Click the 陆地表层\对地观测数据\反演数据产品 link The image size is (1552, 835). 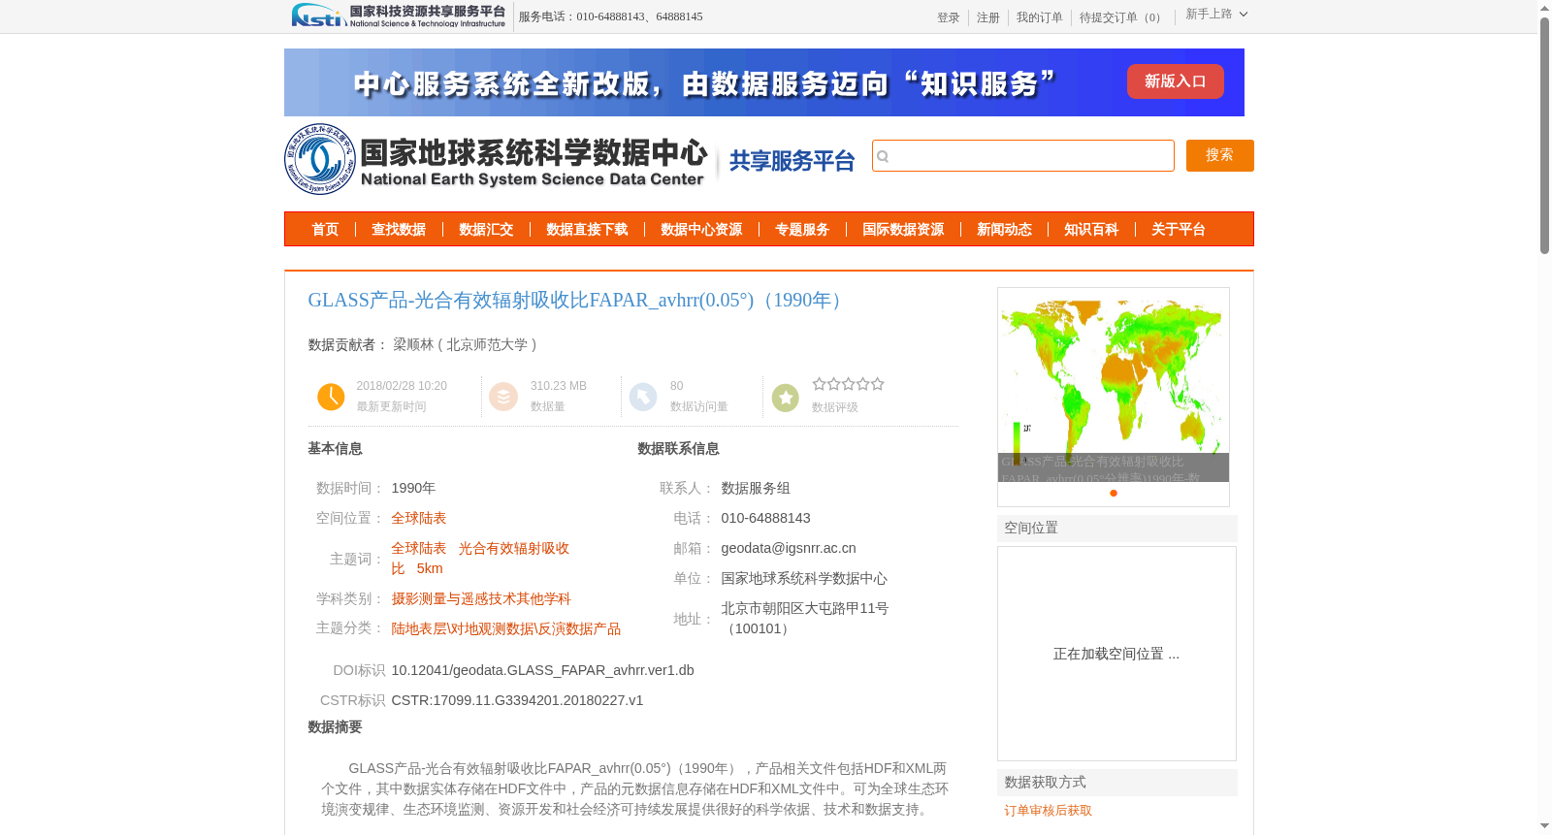506,628
